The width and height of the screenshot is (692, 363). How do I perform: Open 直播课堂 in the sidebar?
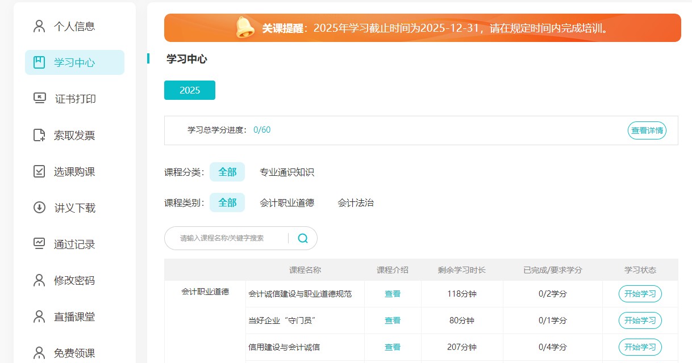coord(74,316)
